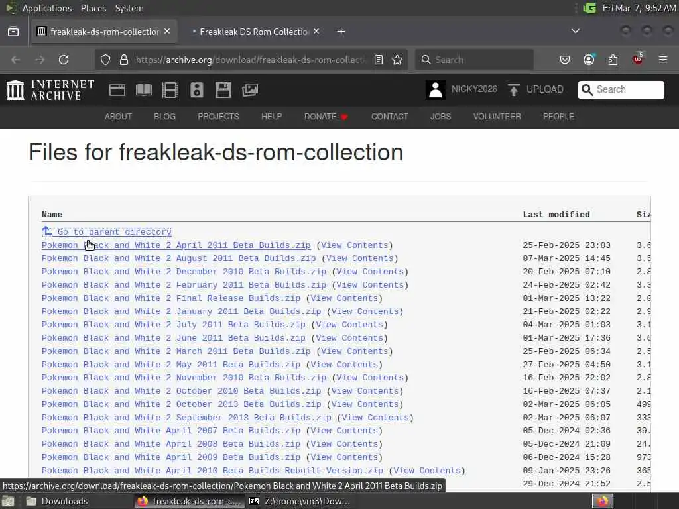Toggle Reader view icon
679x509 pixels.
click(x=379, y=60)
